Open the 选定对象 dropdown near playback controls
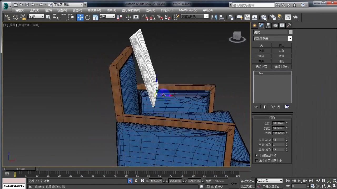Screen dimensions: 337x189 coord(269,181)
